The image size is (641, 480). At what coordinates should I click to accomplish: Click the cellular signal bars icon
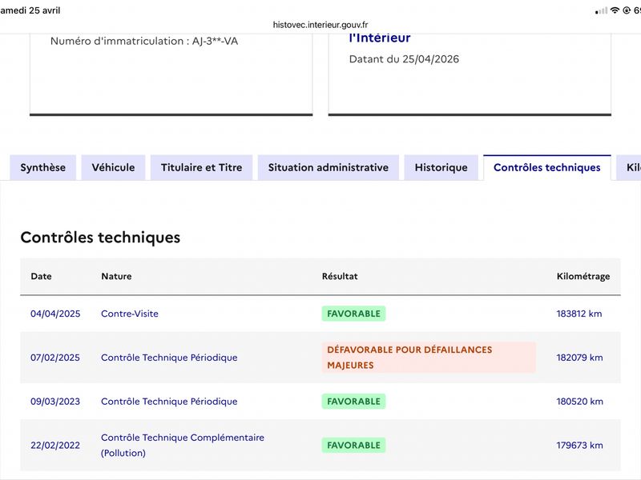601,10
